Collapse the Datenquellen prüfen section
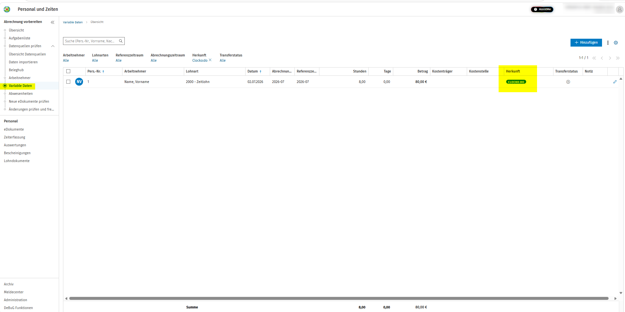Screen dimensions: 625x312 tap(53, 46)
